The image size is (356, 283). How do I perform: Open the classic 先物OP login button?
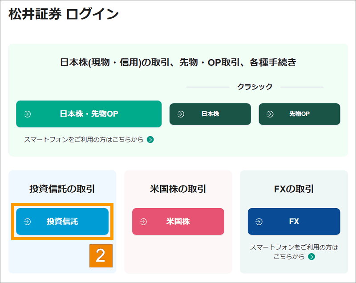pyautogui.click(x=299, y=114)
